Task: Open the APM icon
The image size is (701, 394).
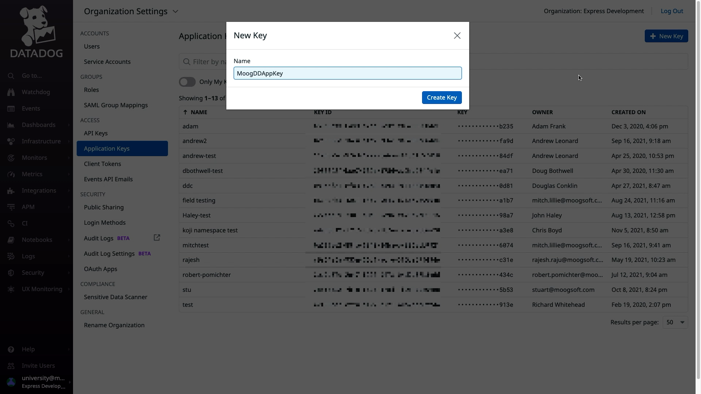Action: point(11,207)
